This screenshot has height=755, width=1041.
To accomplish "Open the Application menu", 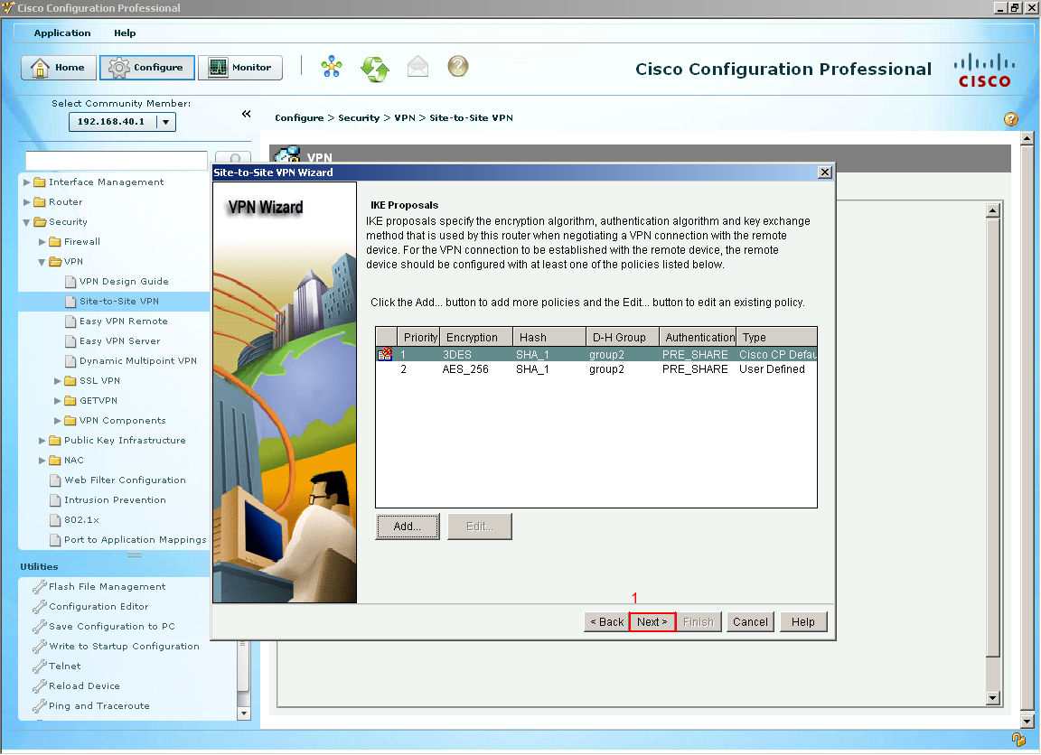I will [62, 33].
